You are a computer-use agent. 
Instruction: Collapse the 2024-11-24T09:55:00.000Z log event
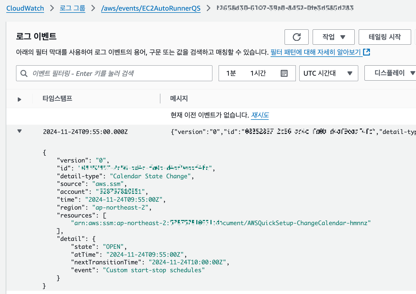19,131
